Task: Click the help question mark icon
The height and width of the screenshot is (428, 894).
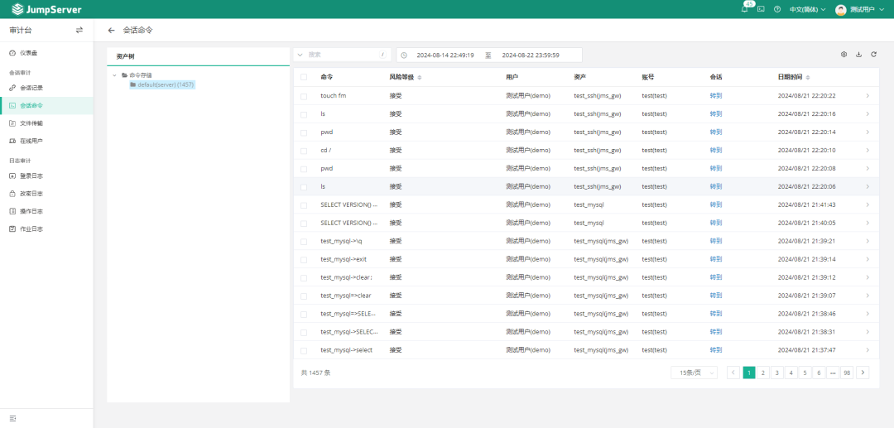Action: pos(777,9)
